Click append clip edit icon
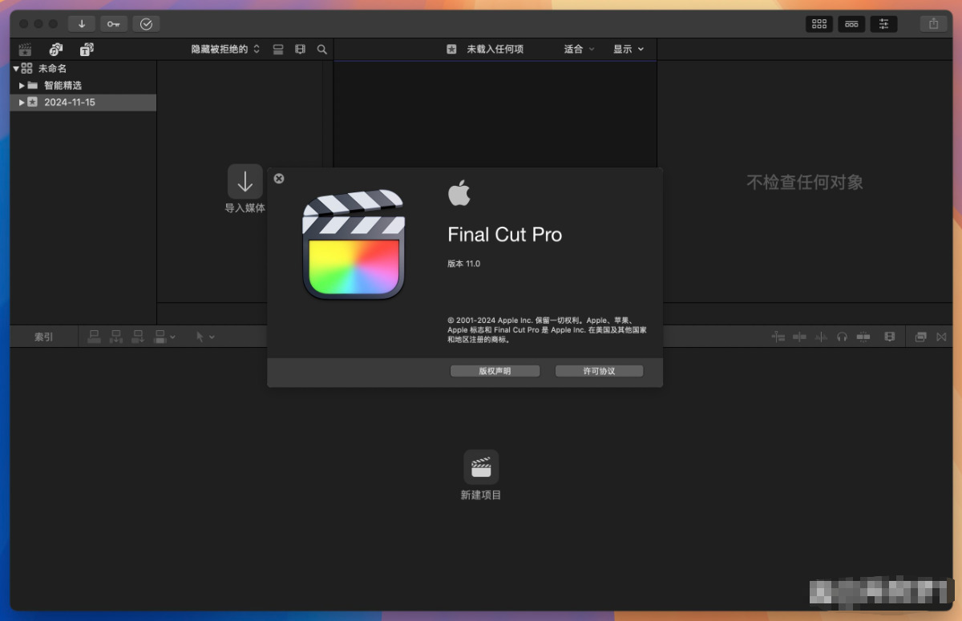 point(138,337)
